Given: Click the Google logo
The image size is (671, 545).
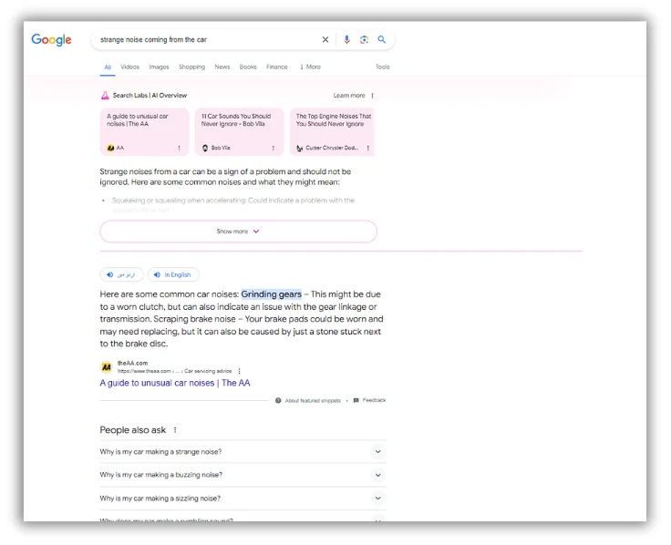Looking at the screenshot, I should tap(51, 40).
